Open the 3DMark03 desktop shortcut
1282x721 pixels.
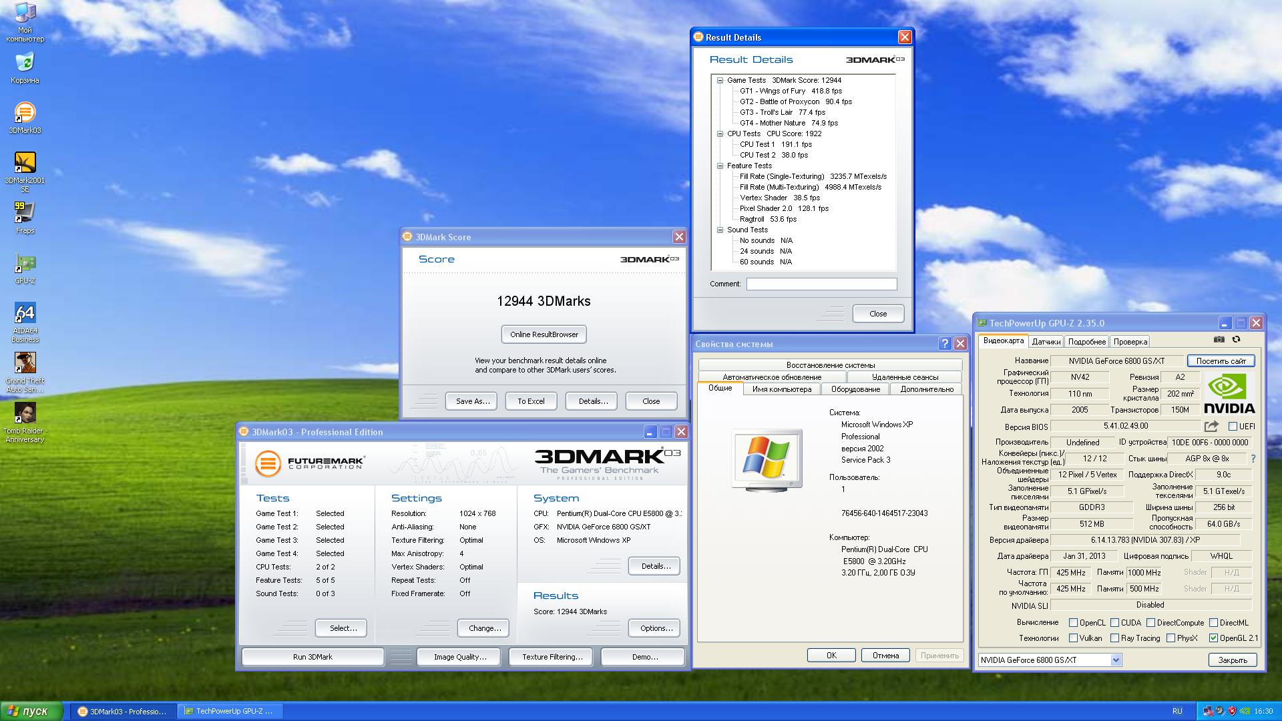(x=25, y=113)
